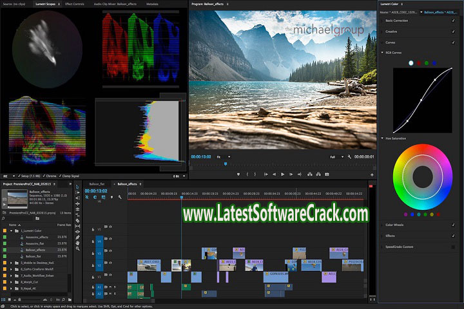Open the Full playback resolution dropdown
Image resolution: width=464 pixels, height=309 pixels.
click(x=335, y=156)
